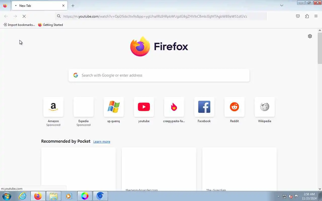Go back one page
Image resolution: width=322 pixels, height=201 pixels.
tap(6, 16)
